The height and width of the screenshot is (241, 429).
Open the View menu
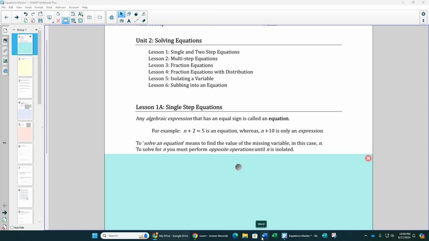(x=19, y=7)
